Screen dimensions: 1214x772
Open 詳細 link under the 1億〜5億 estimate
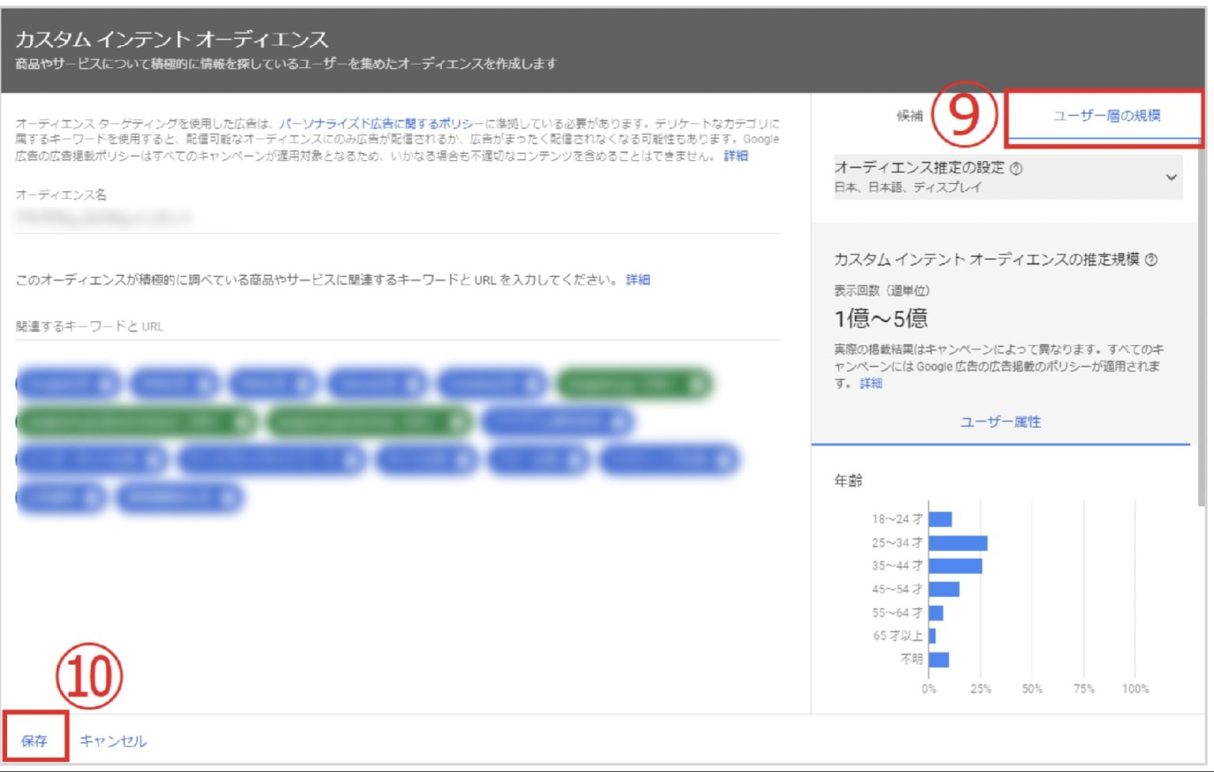(871, 383)
